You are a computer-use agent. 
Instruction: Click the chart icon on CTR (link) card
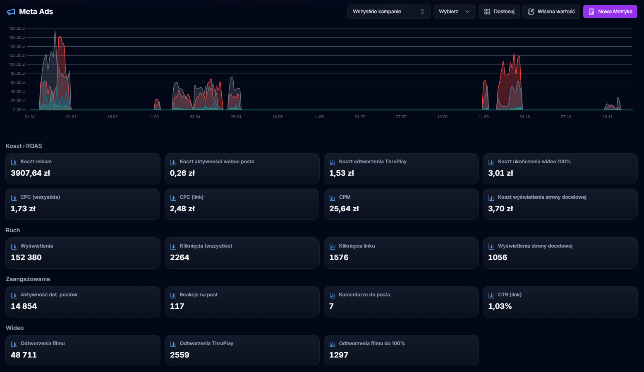pos(491,295)
